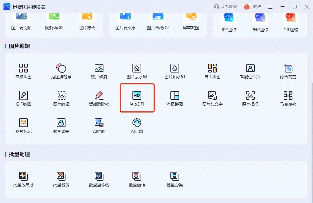Click the 图片标记 image annotation tool
Screen dimensions: 313x203
(x=23, y=126)
